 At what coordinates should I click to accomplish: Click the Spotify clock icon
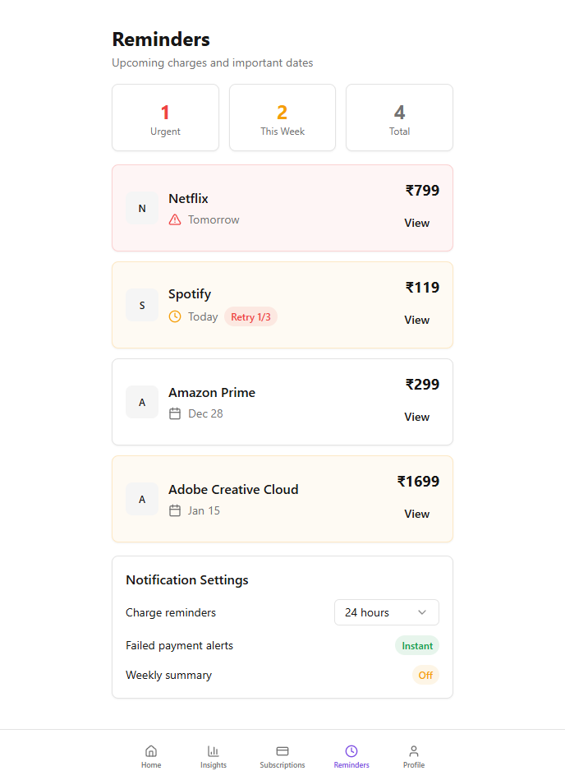(x=175, y=316)
